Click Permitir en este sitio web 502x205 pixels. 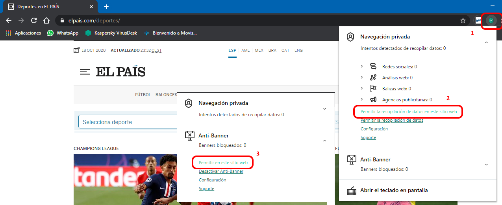(223, 163)
